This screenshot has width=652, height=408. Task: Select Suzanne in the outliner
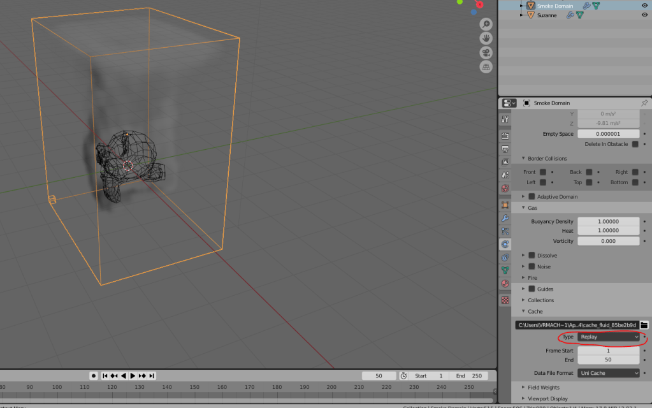click(548, 15)
